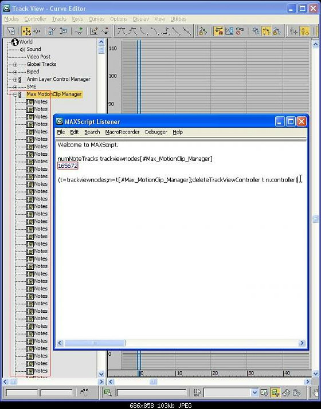Click the time slider at frame 0
The width and height of the screenshot is (321, 409).
[x=139, y=373]
